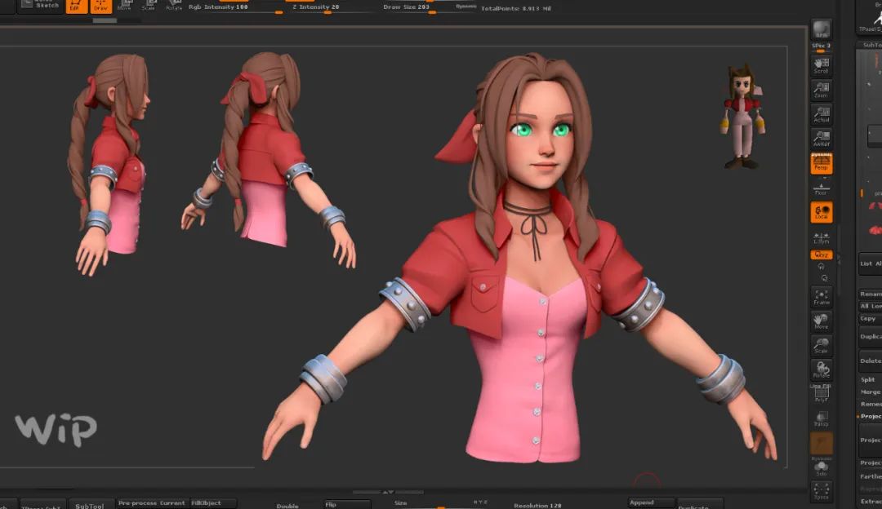The image size is (882, 509).
Task: Click the Move mode icon in top toolbar
Action: [125, 6]
